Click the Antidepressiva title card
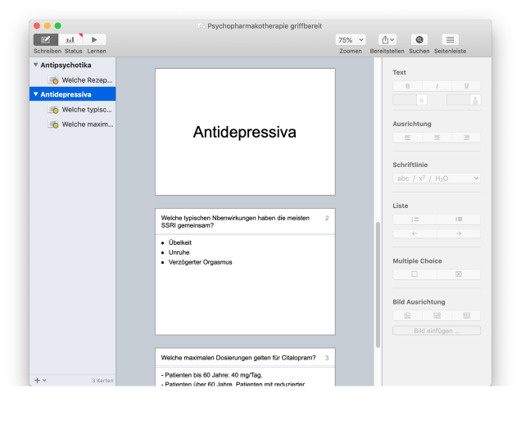 [x=245, y=132]
